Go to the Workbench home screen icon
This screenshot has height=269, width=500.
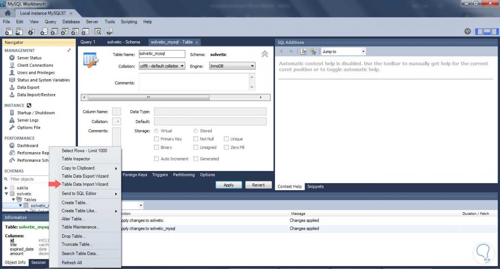(x=7, y=13)
